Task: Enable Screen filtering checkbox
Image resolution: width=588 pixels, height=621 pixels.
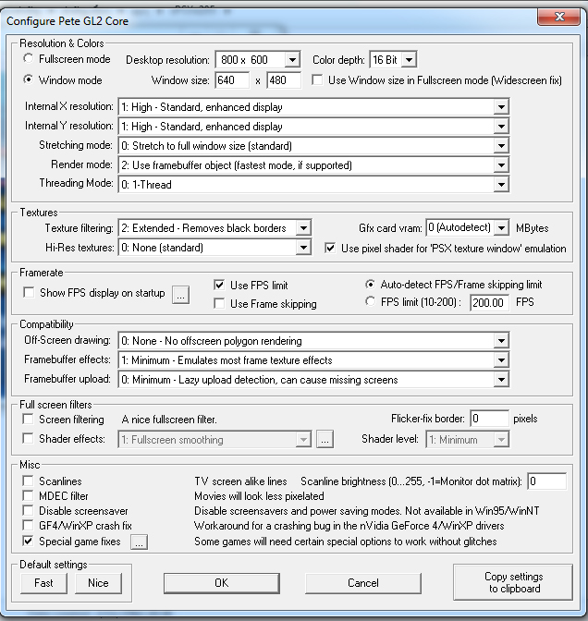Action: pos(28,419)
